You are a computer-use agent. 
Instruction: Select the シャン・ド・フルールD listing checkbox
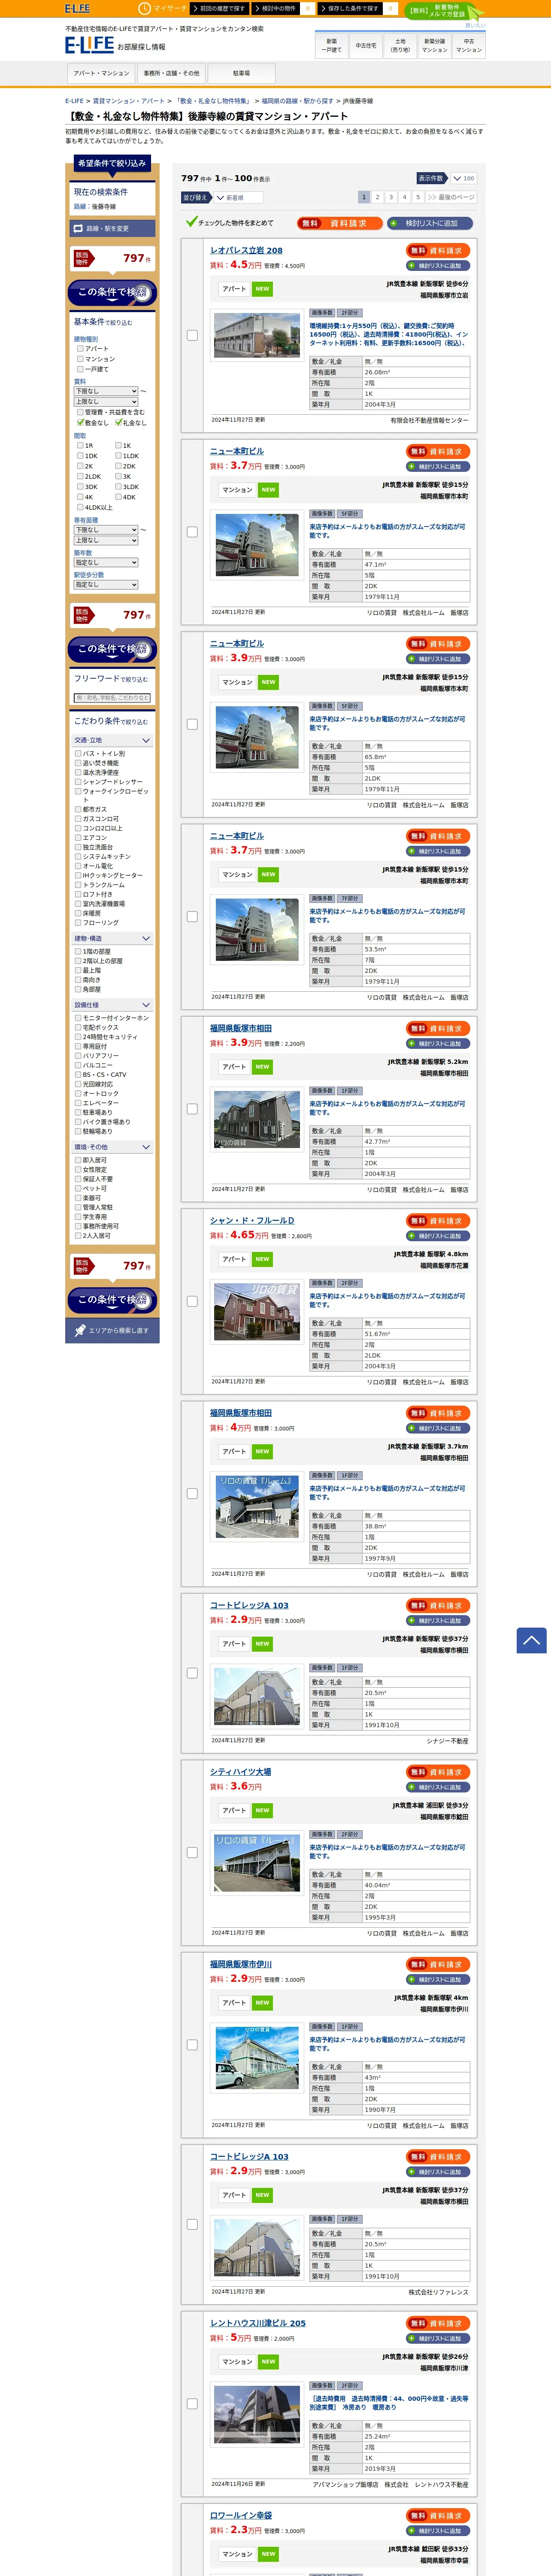[192, 1301]
